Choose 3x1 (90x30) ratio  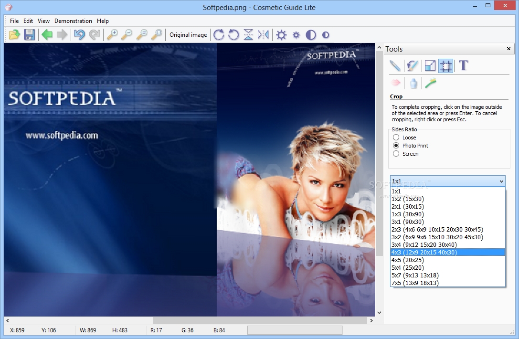[448, 222]
